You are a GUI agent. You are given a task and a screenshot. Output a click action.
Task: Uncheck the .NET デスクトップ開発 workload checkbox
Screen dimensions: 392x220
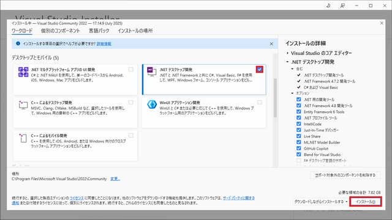[x=260, y=69]
